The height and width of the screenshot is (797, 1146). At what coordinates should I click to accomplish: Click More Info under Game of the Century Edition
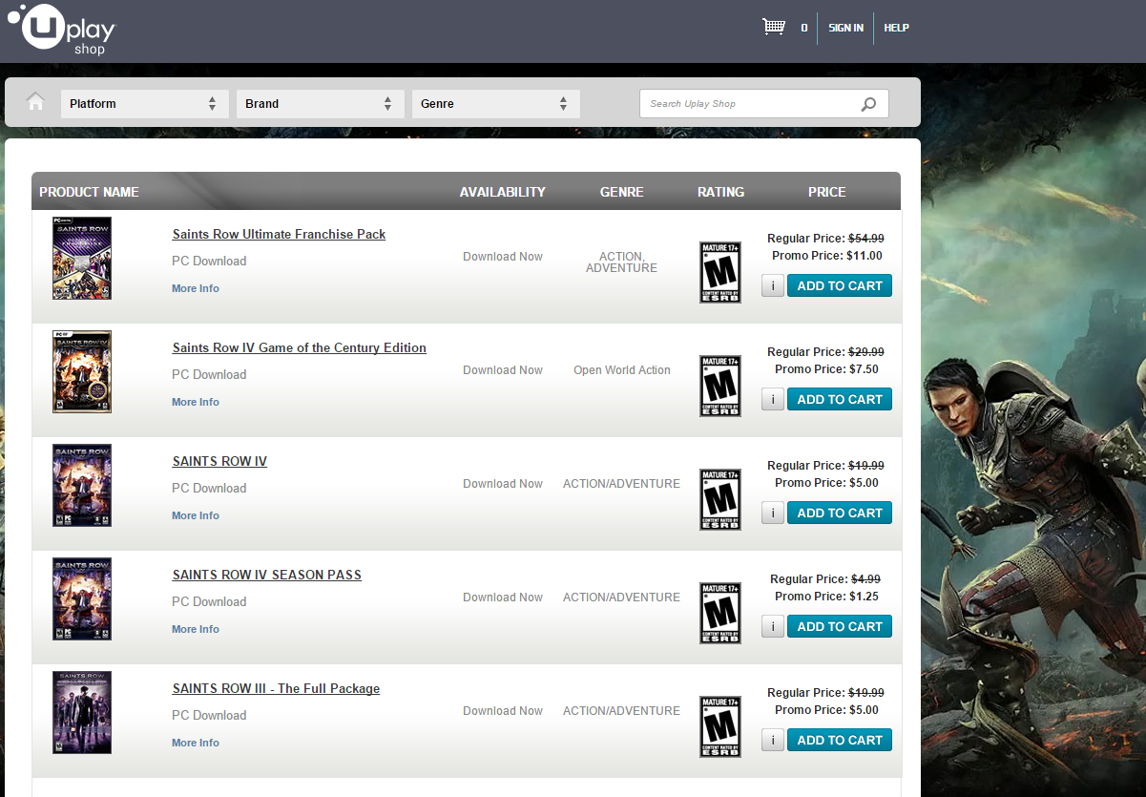[196, 402]
